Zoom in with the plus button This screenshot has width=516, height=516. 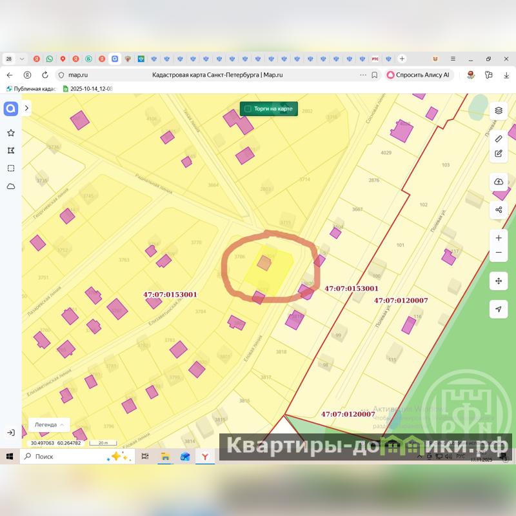pyautogui.click(x=498, y=238)
